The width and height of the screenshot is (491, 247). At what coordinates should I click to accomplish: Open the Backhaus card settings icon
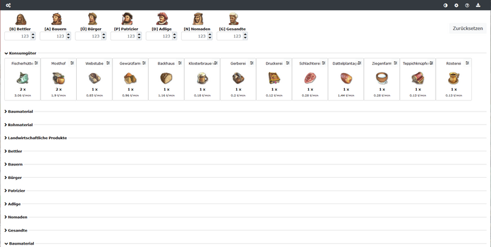click(180, 63)
